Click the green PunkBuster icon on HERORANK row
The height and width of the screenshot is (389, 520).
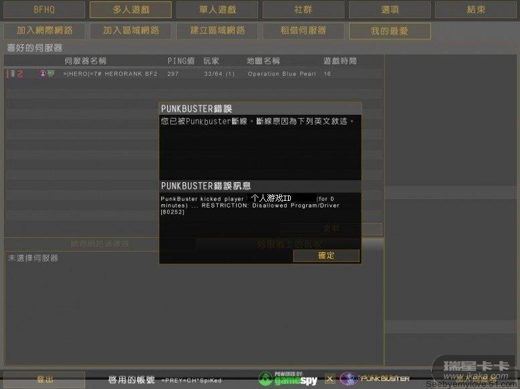click(x=50, y=73)
